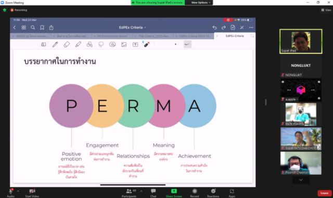Image resolution: width=333 pixels, height=198 pixels.
Task: Select the pen tool in the note toolbar
Action: click(x=55, y=44)
